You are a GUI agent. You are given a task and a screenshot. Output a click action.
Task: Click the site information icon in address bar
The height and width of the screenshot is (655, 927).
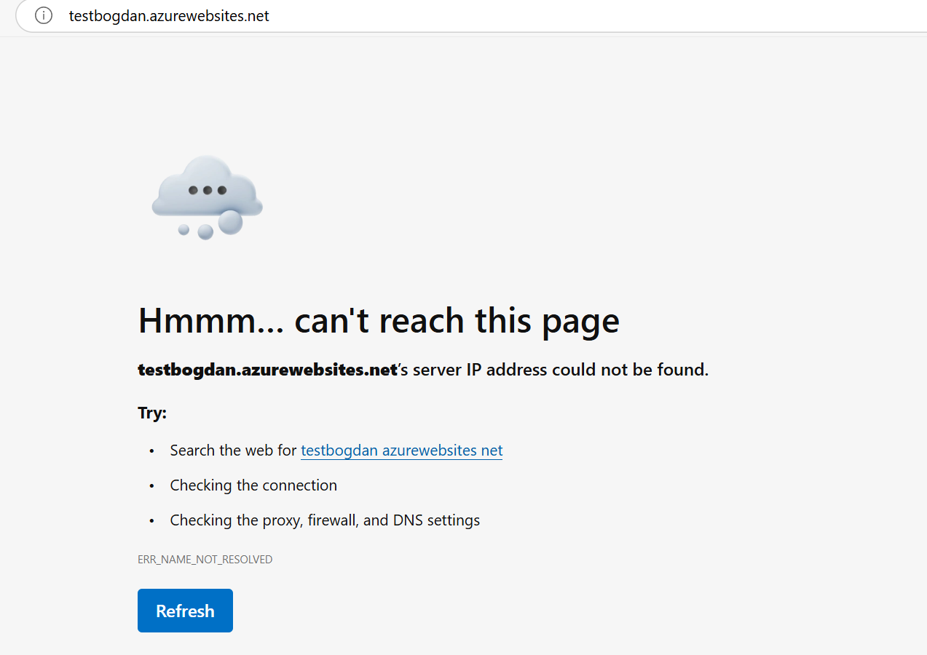point(42,15)
